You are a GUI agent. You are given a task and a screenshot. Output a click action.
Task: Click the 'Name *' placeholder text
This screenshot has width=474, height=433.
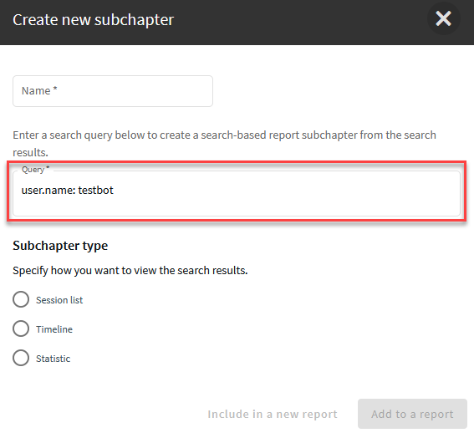39,91
